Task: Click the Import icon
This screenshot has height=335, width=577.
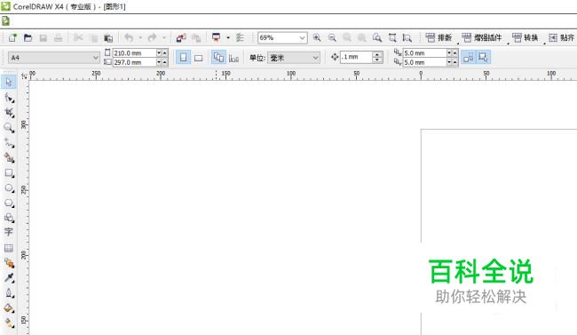Action: (181, 37)
